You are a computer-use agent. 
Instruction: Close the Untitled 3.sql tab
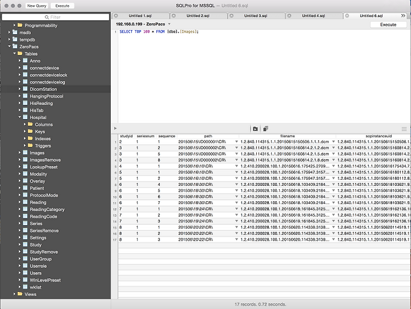[231, 16]
